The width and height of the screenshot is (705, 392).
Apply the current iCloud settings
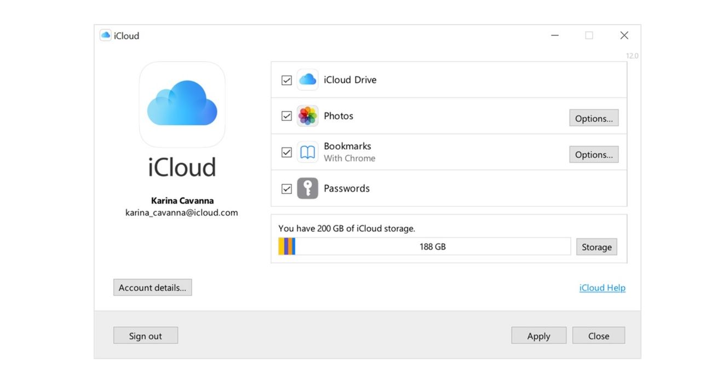point(538,335)
